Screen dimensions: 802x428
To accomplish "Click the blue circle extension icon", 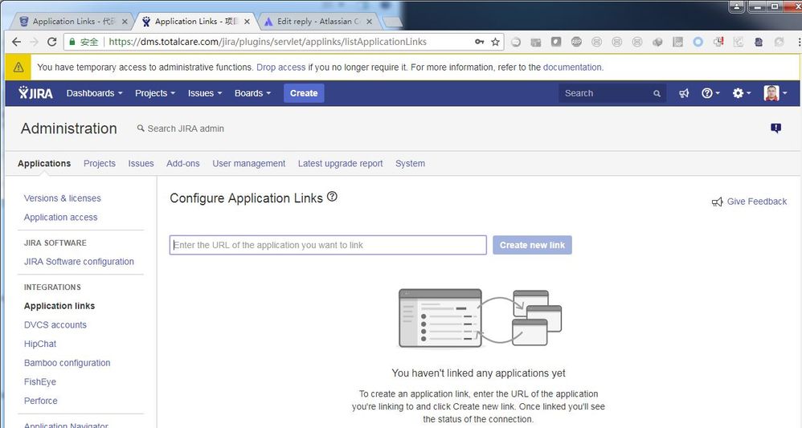I will pyautogui.click(x=698, y=42).
